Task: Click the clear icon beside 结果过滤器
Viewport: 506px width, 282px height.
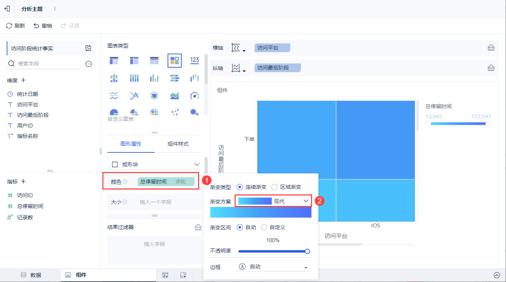Action: pyautogui.click(x=198, y=227)
